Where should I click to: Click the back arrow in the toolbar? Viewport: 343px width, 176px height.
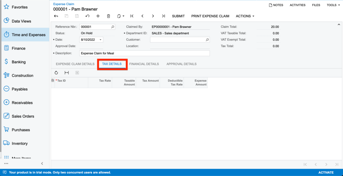point(56,16)
